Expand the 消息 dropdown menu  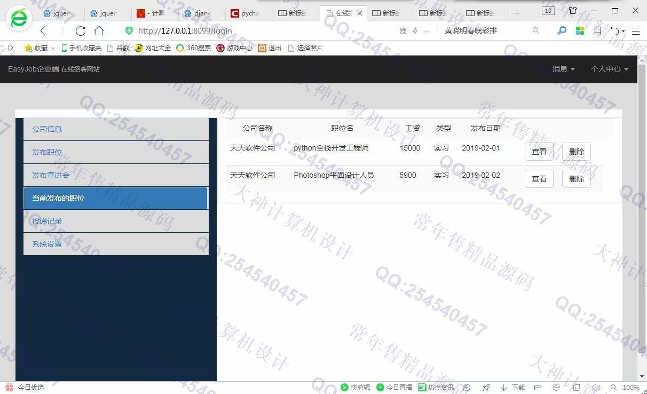[563, 69]
